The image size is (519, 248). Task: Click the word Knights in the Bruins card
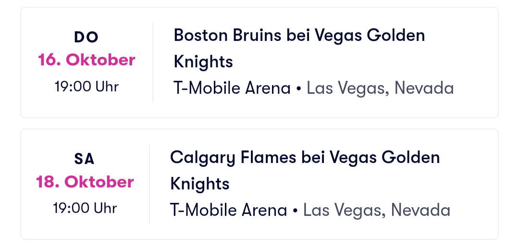click(x=203, y=62)
